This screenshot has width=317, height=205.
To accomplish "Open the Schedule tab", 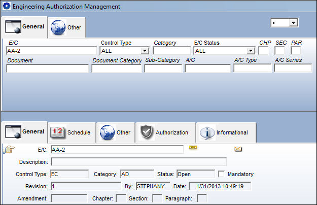I will tap(72, 132).
